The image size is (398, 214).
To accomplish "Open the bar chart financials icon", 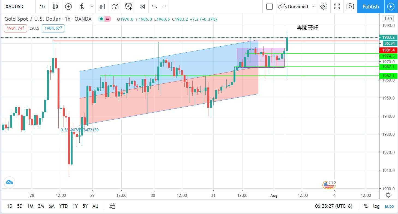I will pos(102,7).
